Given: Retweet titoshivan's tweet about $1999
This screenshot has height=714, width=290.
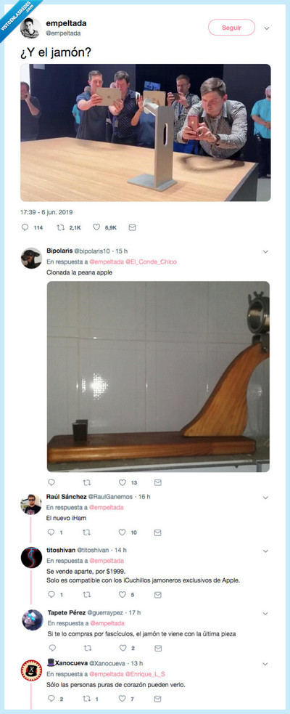Looking at the screenshot, I should click(87, 595).
